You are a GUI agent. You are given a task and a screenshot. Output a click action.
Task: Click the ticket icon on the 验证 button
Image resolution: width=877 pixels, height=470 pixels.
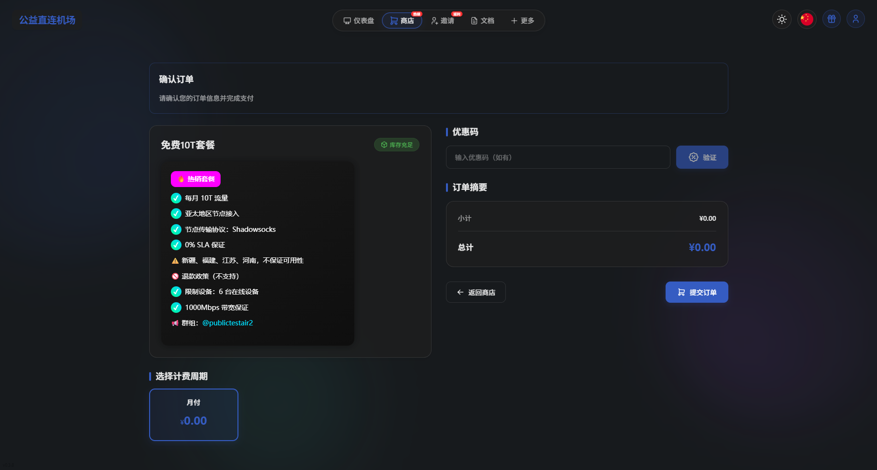[693, 157]
